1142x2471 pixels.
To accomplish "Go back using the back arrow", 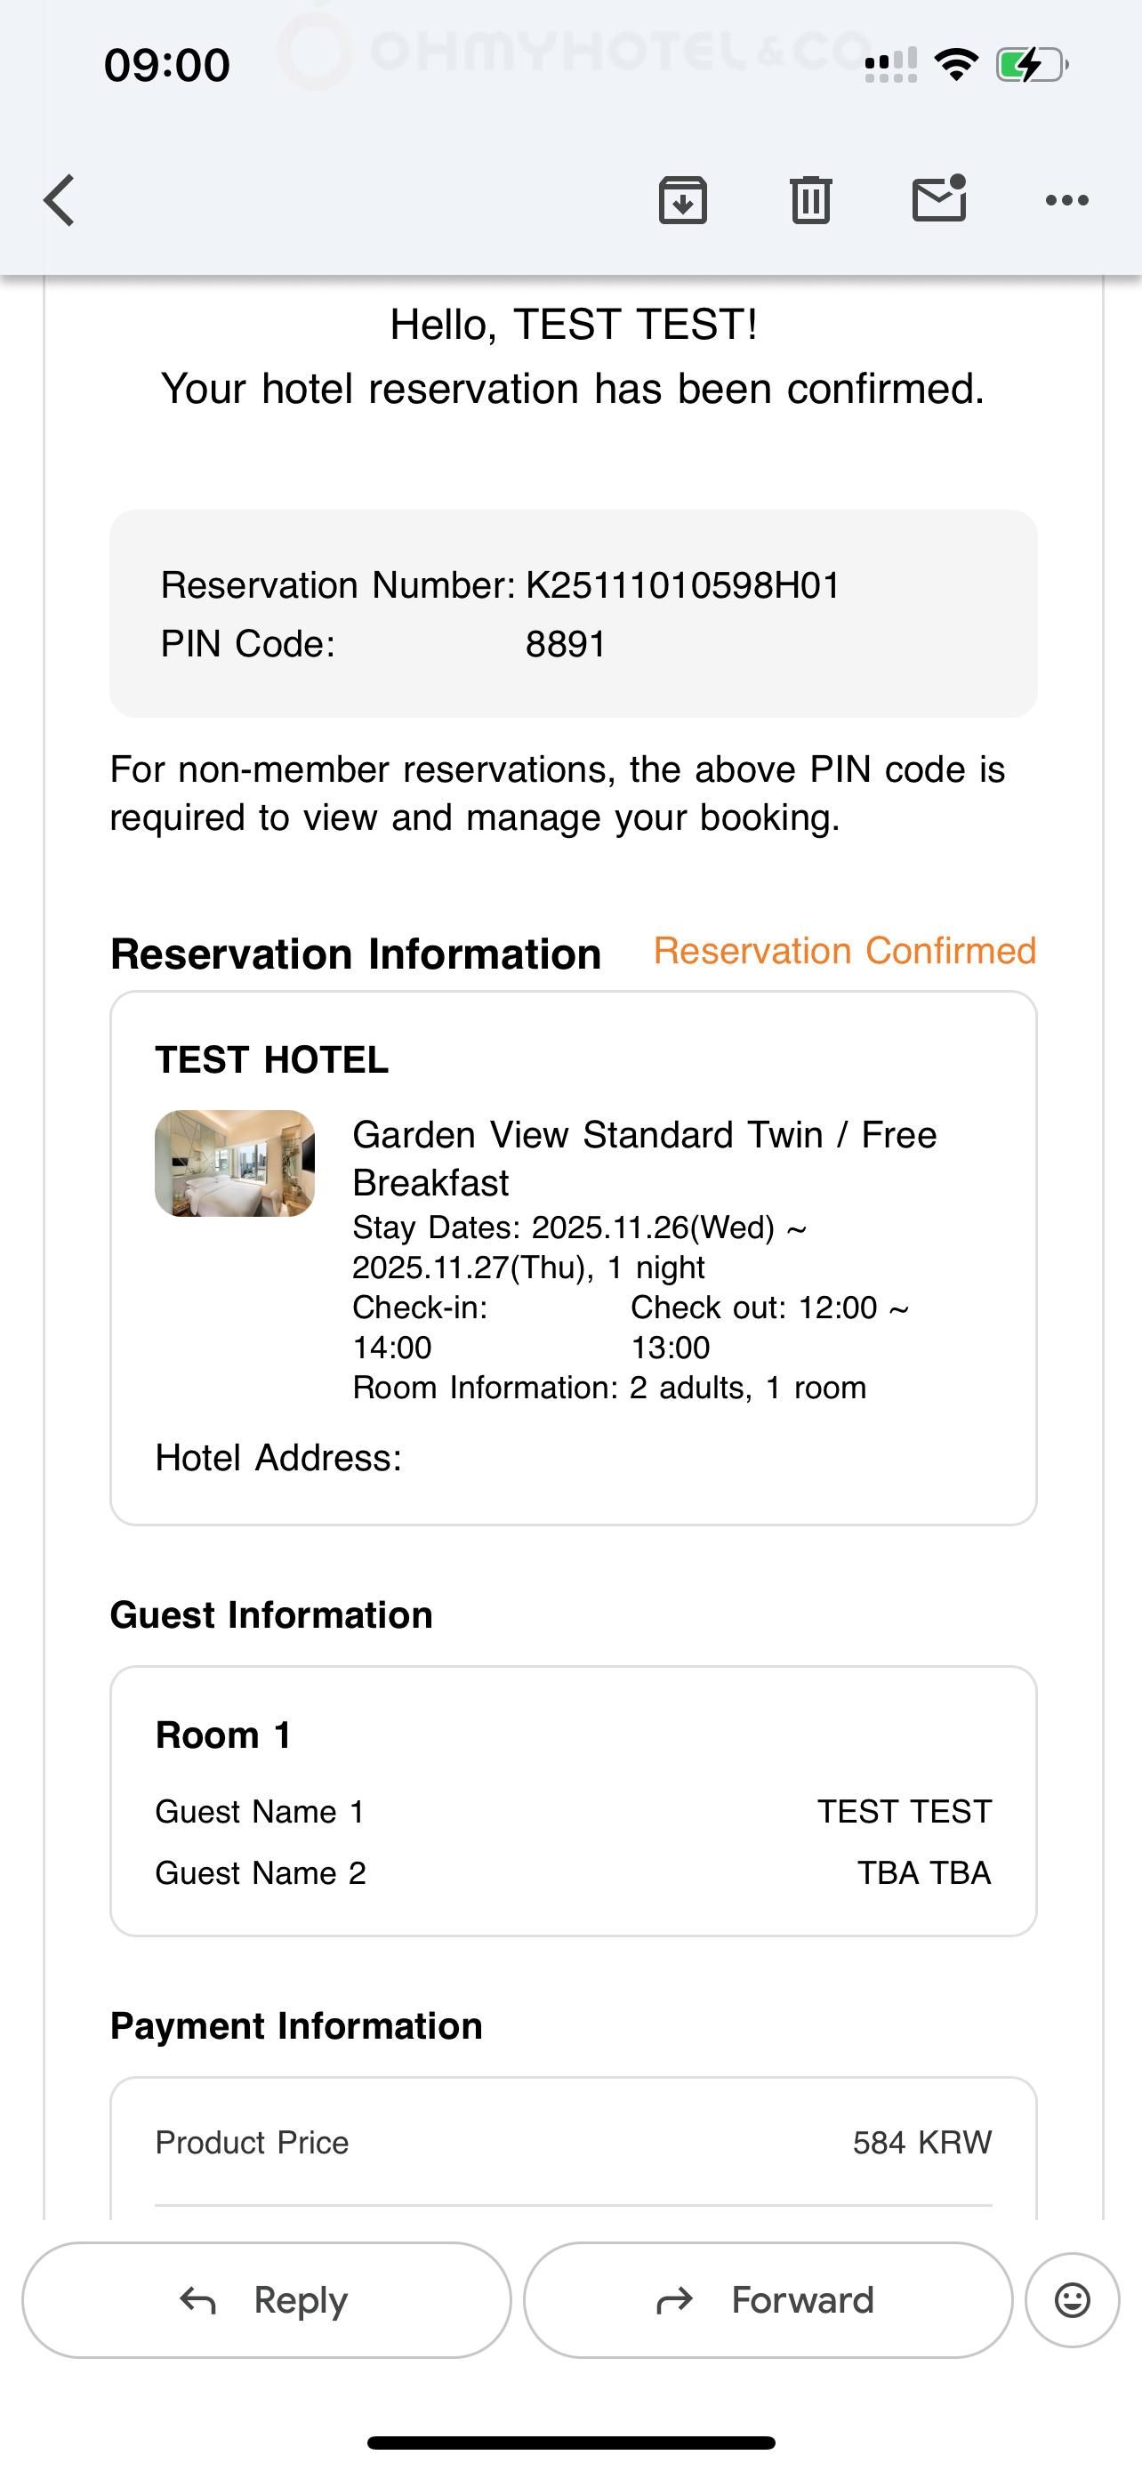I will (x=60, y=200).
